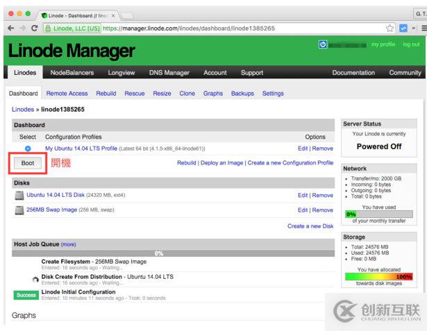427x331 pixels.
Task: Go to Remote Access sub-tab
Action: (67, 94)
